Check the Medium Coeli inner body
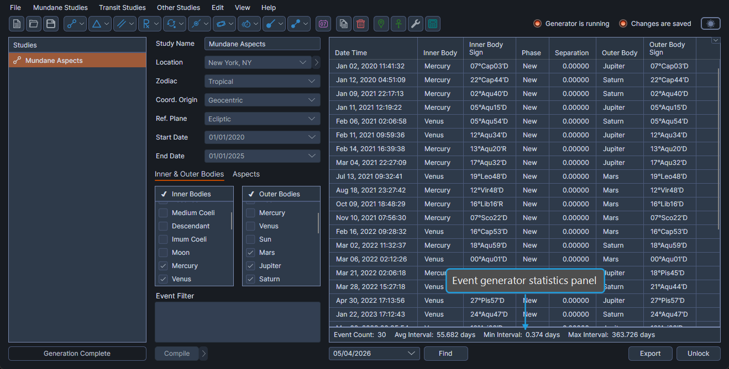The image size is (729, 369). [x=163, y=213]
